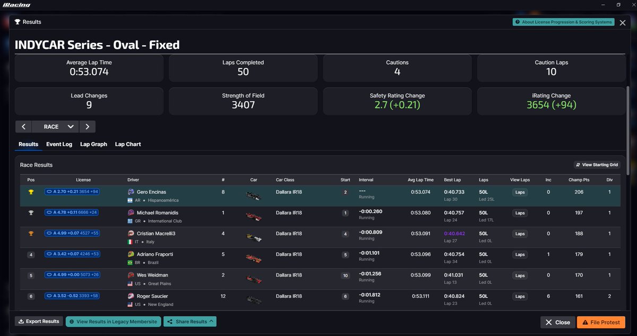
Task: Click Wes Weidman license badge
Action: tap(73, 274)
